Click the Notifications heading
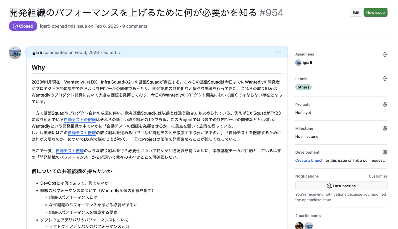 307,176
